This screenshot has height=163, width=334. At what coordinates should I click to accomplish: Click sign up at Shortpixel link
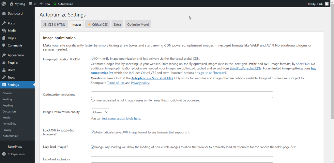tap(212, 73)
